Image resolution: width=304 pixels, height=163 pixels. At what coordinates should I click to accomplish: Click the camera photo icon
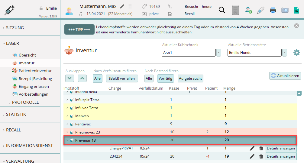(x=285, y=10)
